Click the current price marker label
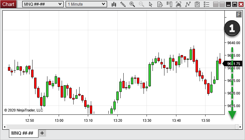This screenshot has height=140, width=245. click(x=233, y=64)
